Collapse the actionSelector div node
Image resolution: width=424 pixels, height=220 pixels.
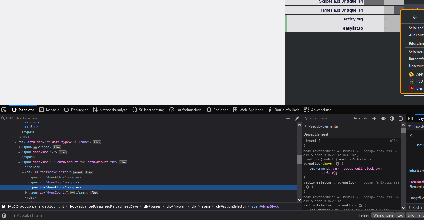pyautogui.click(x=23, y=172)
